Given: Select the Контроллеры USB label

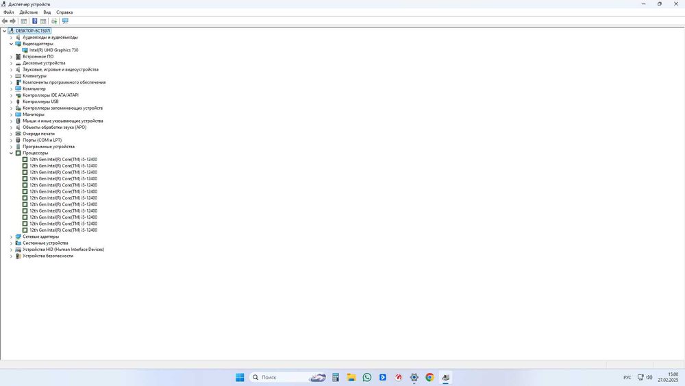Looking at the screenshot, I should coord(40,101).
